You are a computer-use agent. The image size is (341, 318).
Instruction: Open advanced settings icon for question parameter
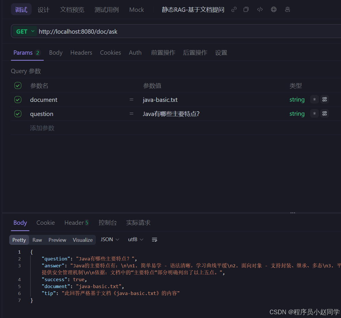point(325,113)
